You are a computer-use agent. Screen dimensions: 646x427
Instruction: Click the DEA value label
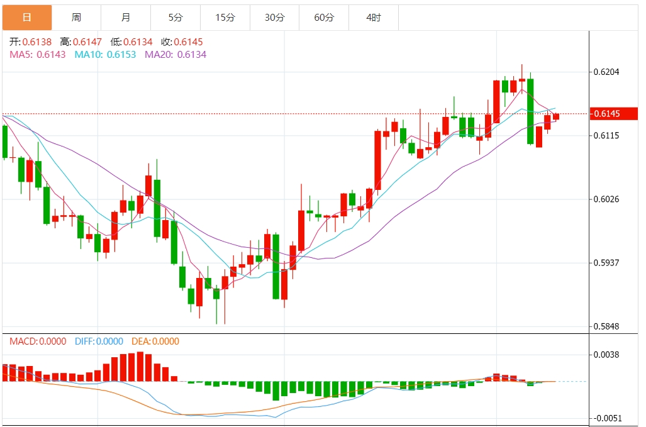155,341
